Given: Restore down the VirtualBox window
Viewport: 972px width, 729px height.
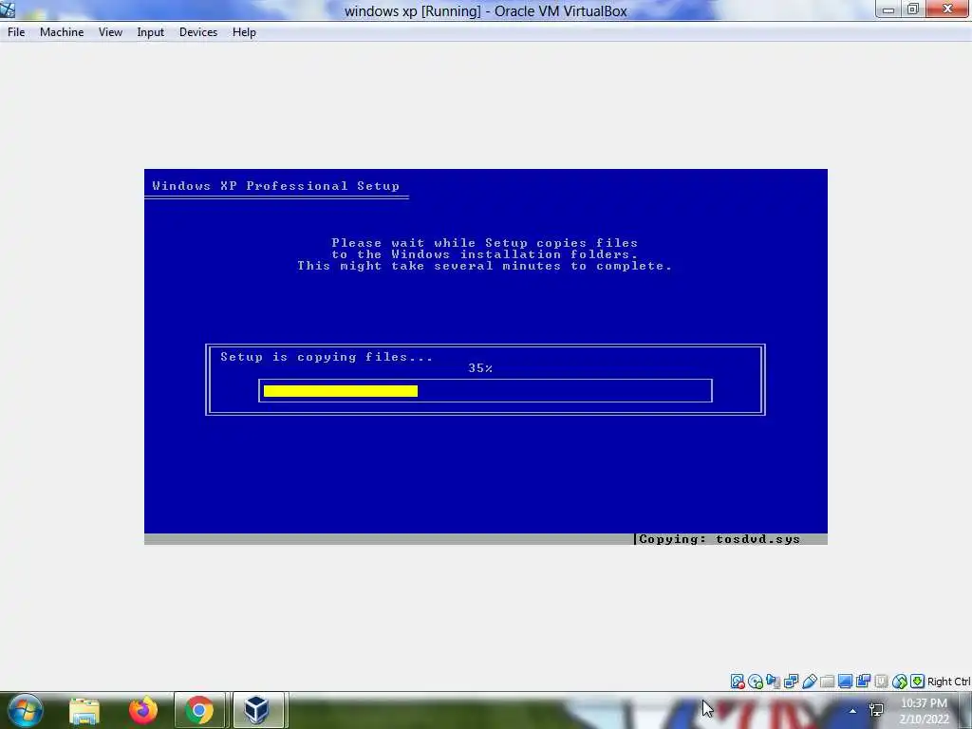Looking at the screenshot, I should point(913,9).
